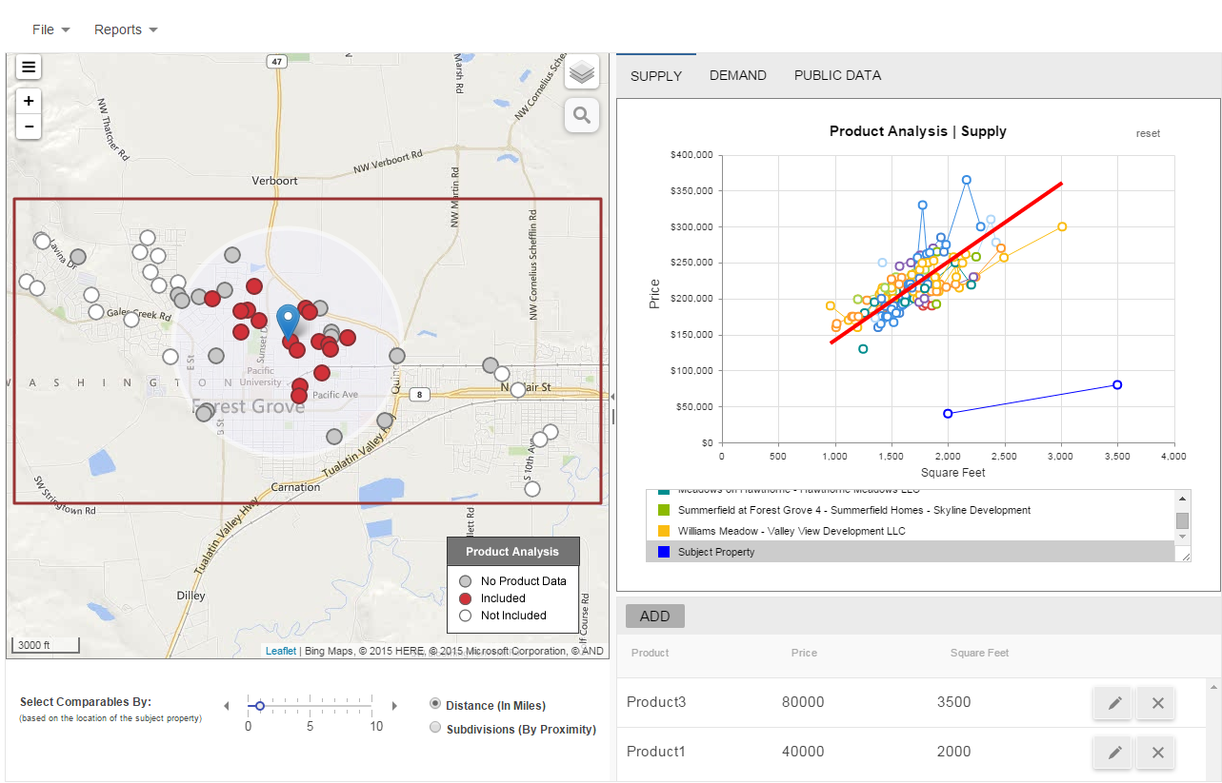The image size is (1222, 783).
Task: Click the 40000 price cell
Action: tap(803, 752)
